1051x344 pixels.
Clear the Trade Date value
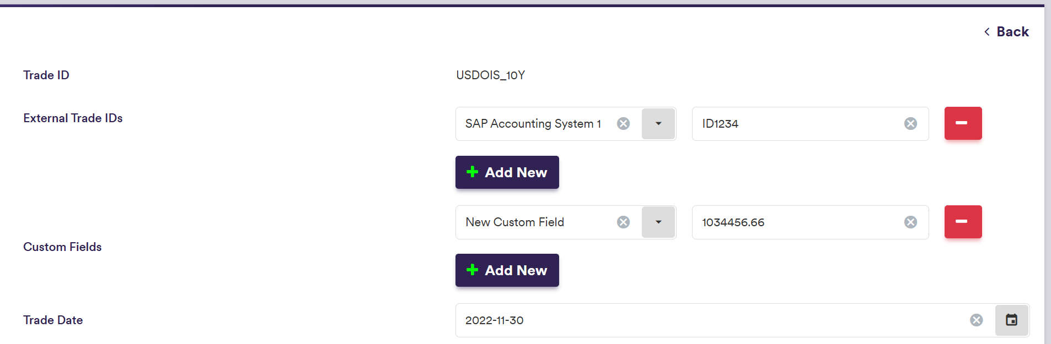976,320
